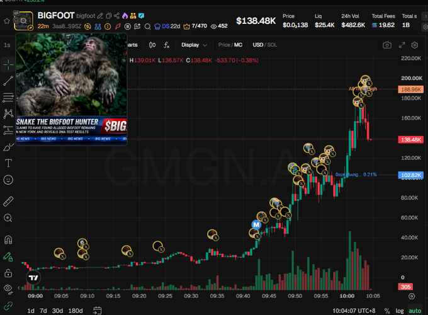This screenshot has height=315, width=428.
Task: Add BIGFOOT to favorites with the star icon
Action: (6, 21)
